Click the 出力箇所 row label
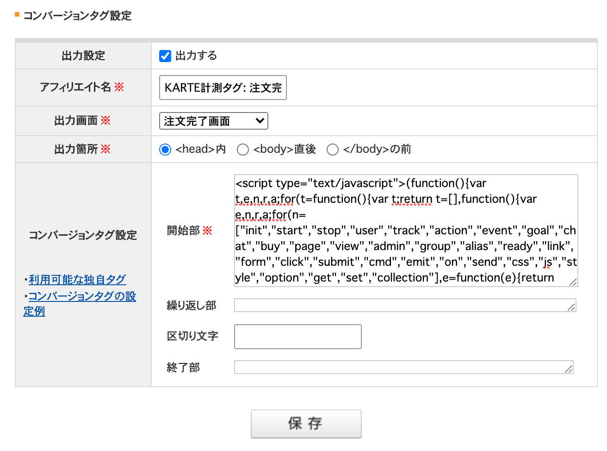This screenshot has width=607, height=451. point(82,149)
